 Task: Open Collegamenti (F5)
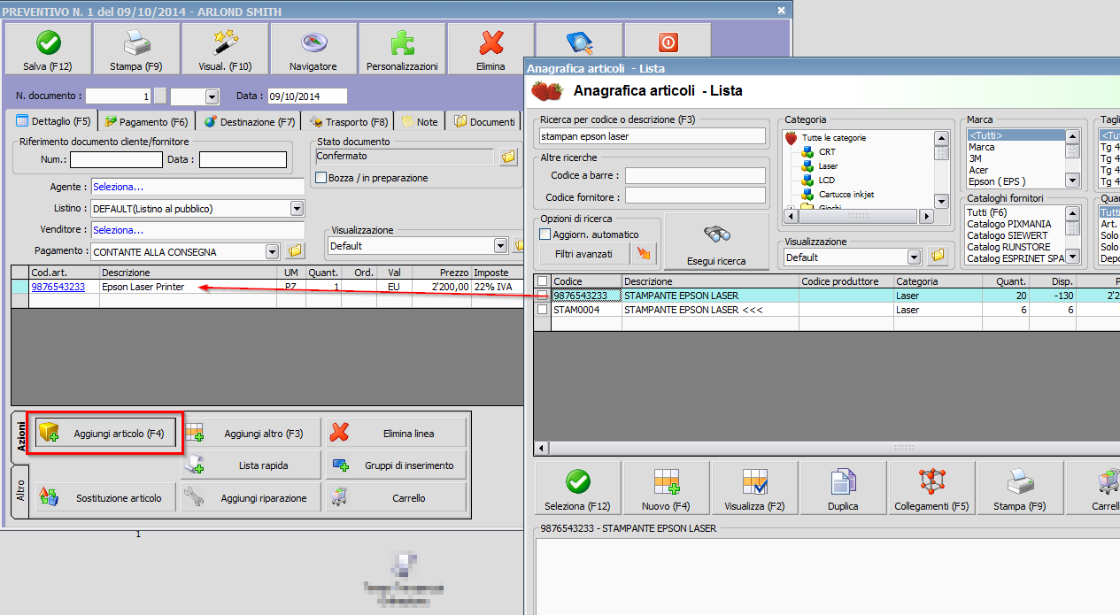point(931,489)
